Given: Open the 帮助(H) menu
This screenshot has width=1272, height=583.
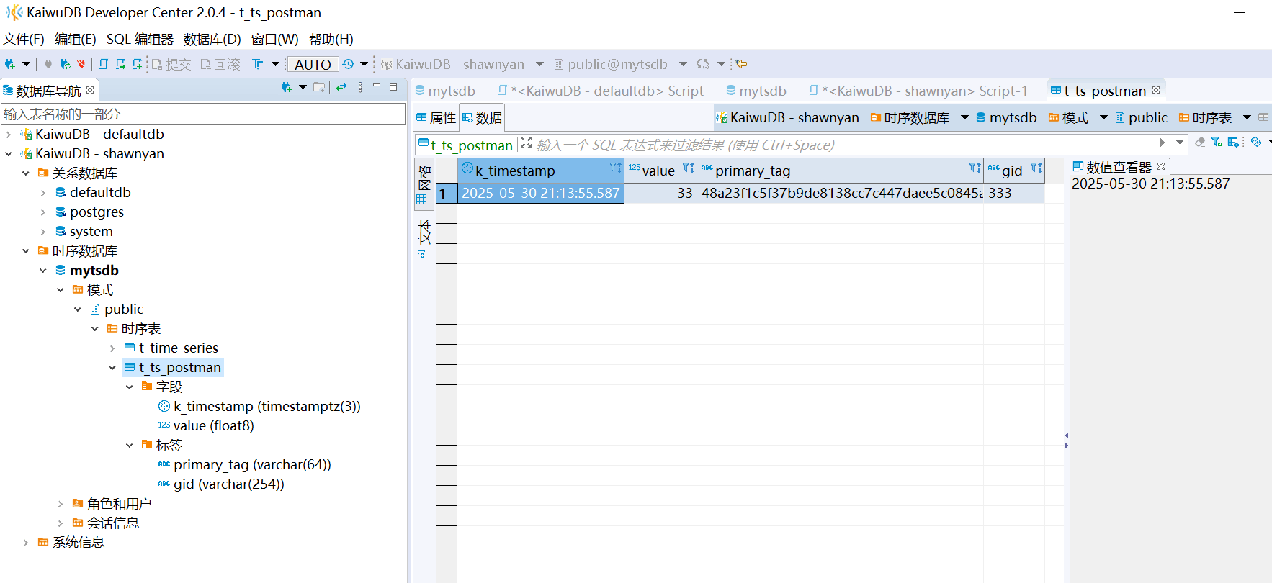Looking at the screenshot, I should click(x=331, y=39).
